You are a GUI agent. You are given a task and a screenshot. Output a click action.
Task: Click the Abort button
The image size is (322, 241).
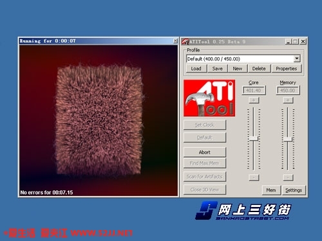(205, 152)
